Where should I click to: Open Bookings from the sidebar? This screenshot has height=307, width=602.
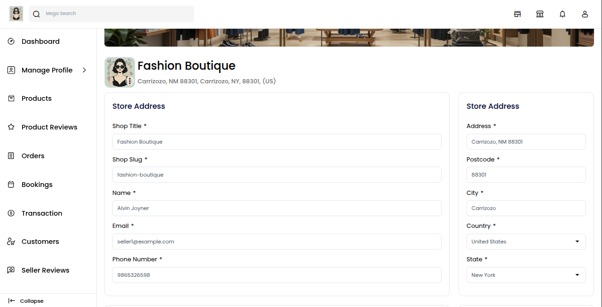[x=37, y=185]
